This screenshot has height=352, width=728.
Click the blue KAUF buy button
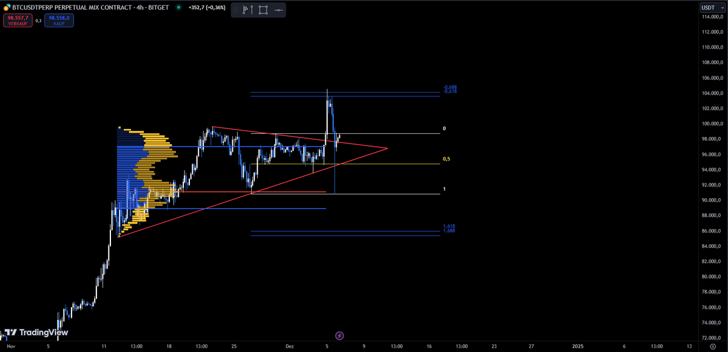pyautogui.click(x=59, y=21)
